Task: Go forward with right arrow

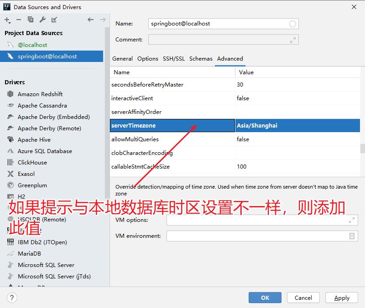Action: pos(103,20)
